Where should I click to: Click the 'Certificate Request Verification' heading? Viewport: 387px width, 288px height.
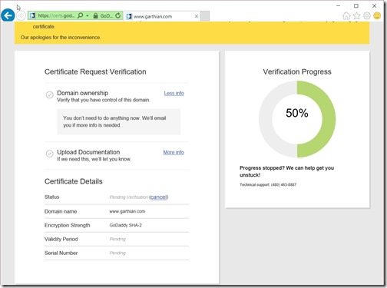pos(95,71)
